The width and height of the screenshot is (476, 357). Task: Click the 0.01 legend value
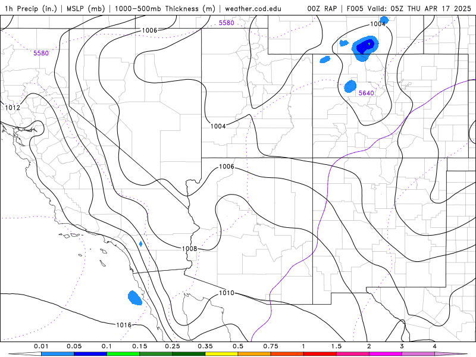click(41, 346)
